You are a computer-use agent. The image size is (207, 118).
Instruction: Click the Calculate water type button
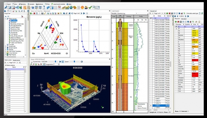point(192,14)
